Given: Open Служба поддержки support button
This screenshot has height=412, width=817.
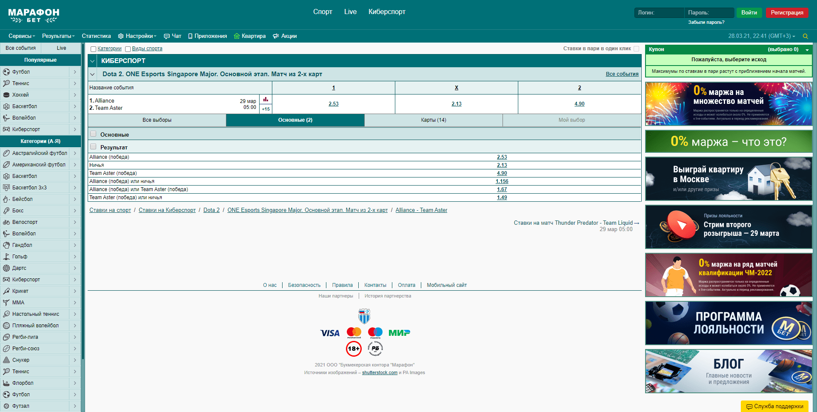Looking at the screenshot, I should [775, 406].
